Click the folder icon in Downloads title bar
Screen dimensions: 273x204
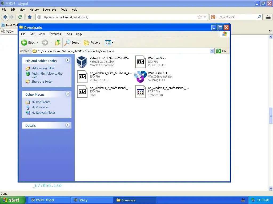coord(21,27)
